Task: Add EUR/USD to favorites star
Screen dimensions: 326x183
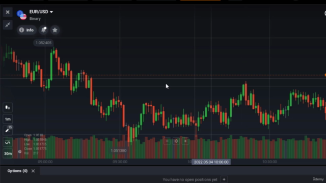Action: 55,30
